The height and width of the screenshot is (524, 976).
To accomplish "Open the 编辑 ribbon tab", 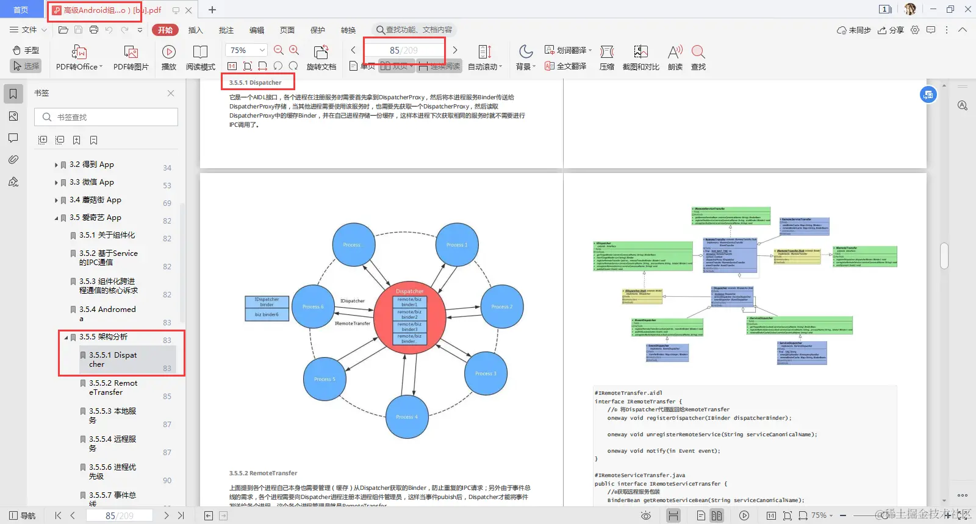I will coord(256,30).
